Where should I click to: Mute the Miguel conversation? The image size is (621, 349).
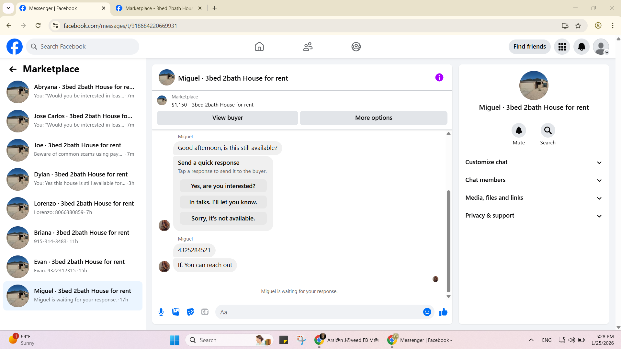pyautogui.click(x=519, y=130)
